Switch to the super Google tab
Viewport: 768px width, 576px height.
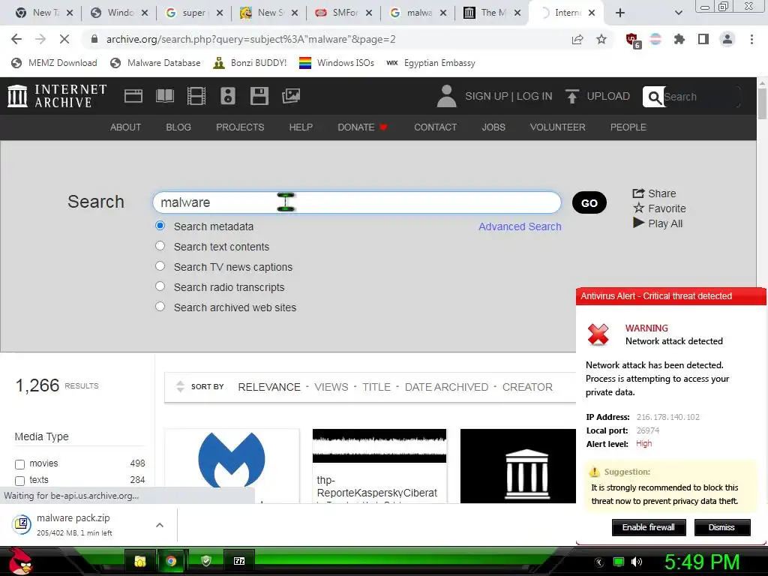tap(194, 13)
